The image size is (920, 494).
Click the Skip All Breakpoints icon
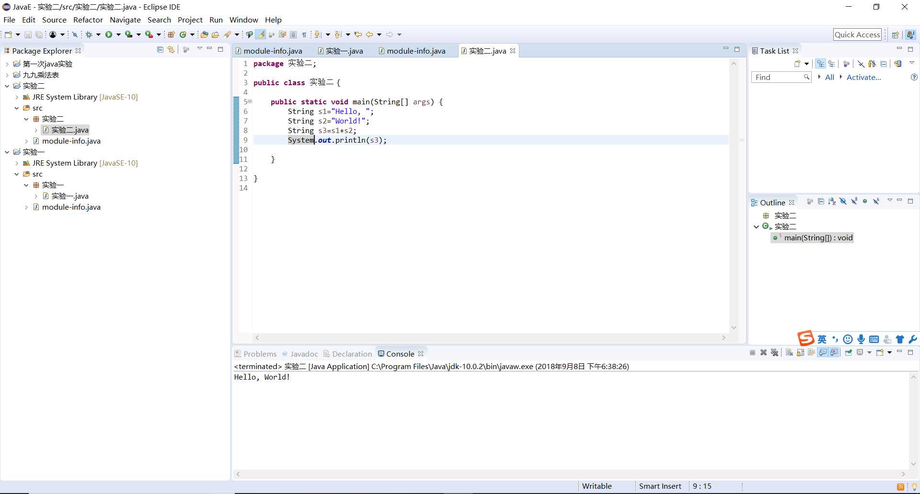click(75, 34)
